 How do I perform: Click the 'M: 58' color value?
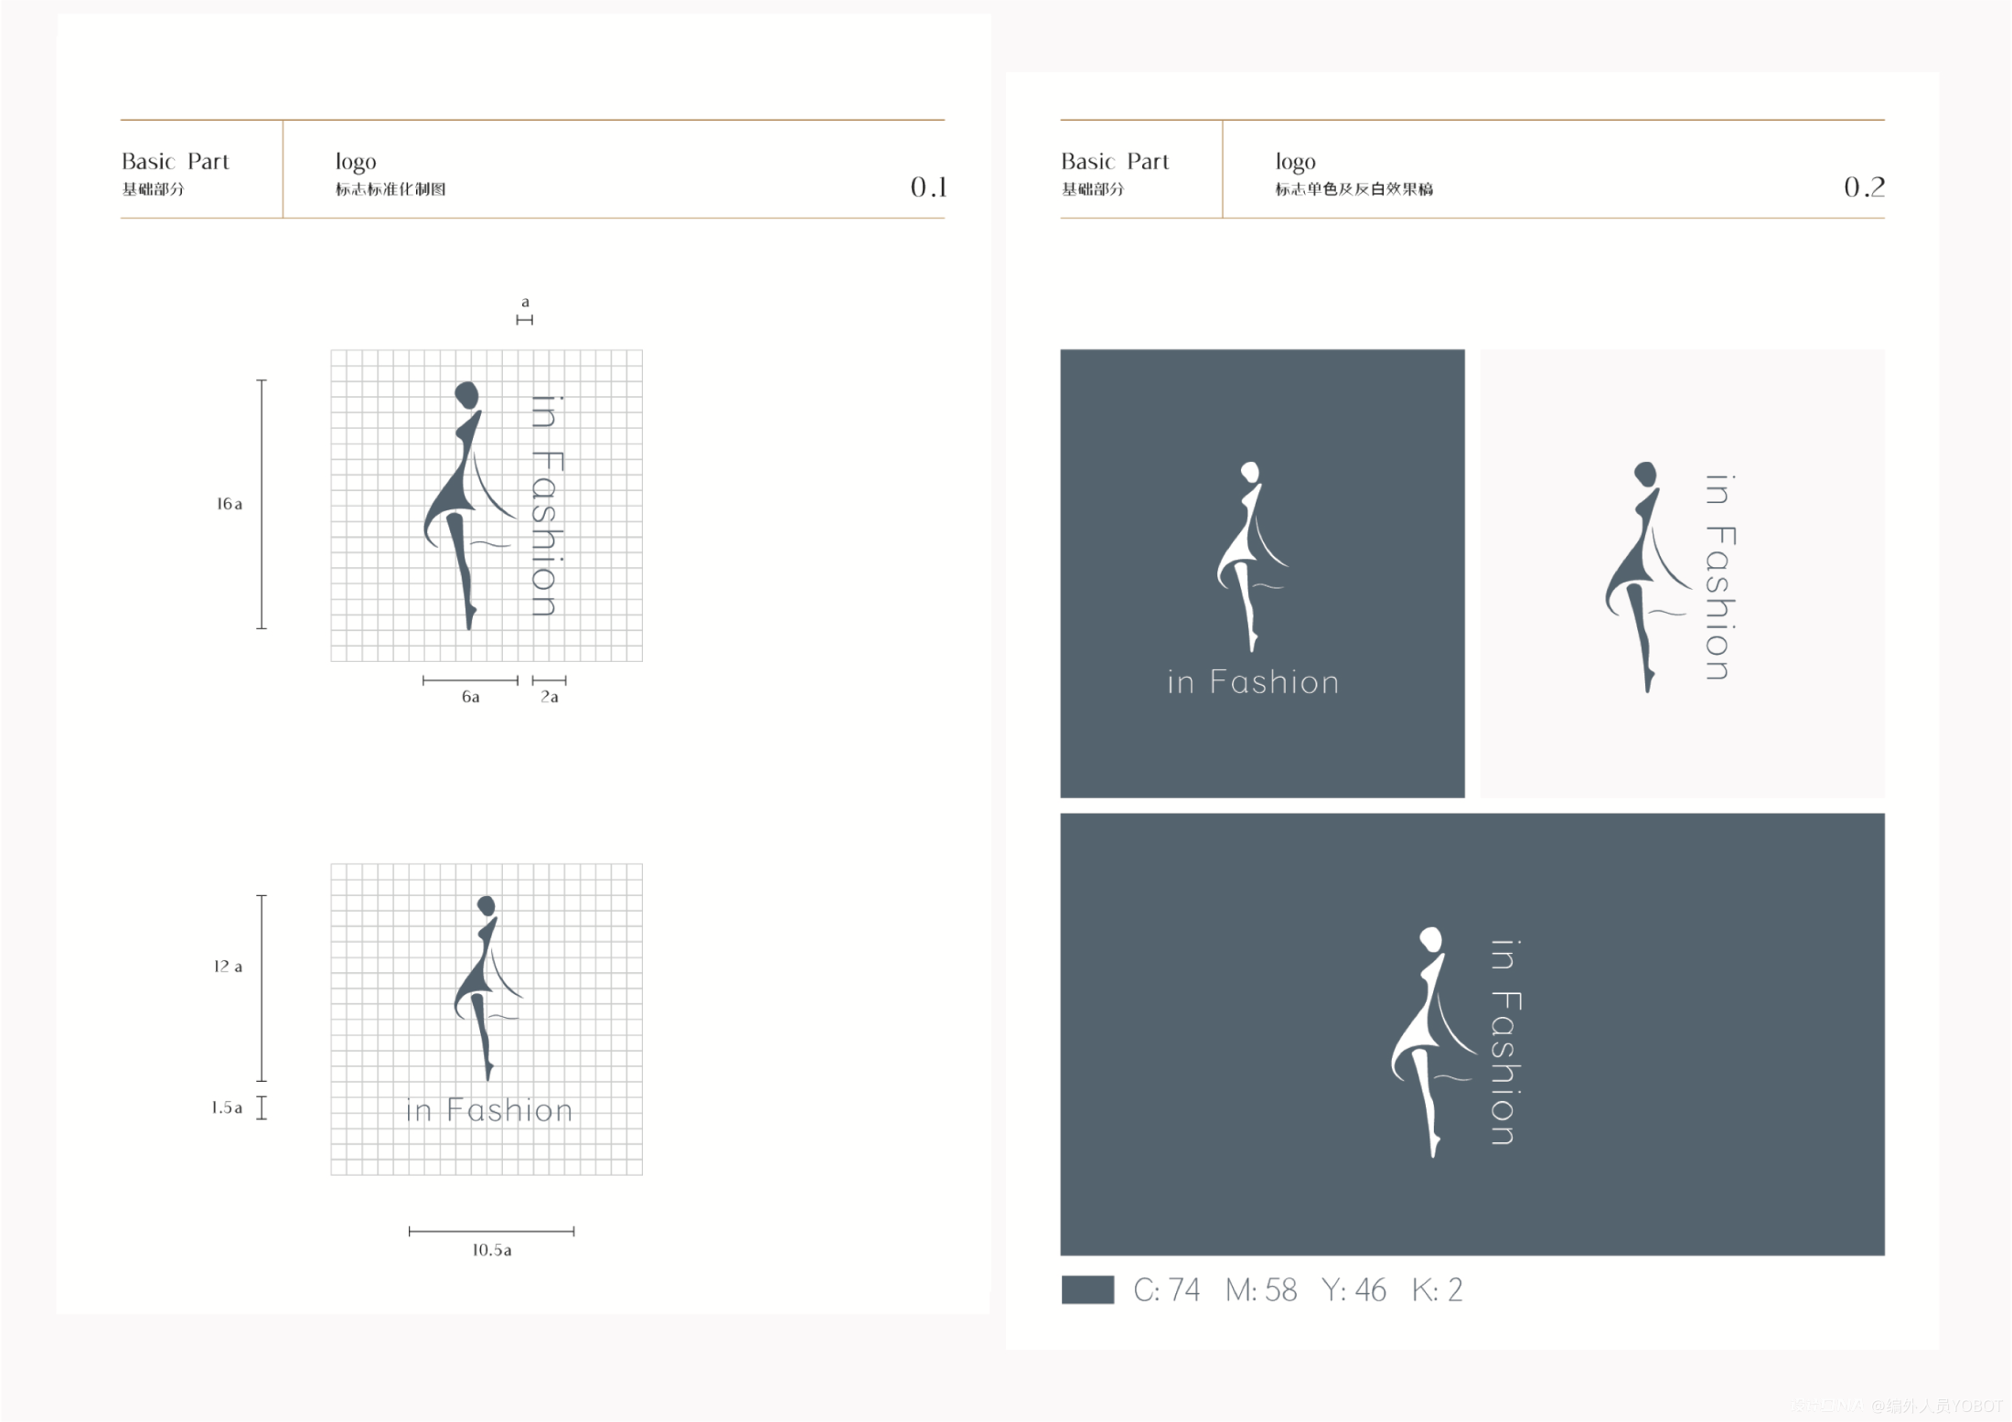click(1261, 1290)
